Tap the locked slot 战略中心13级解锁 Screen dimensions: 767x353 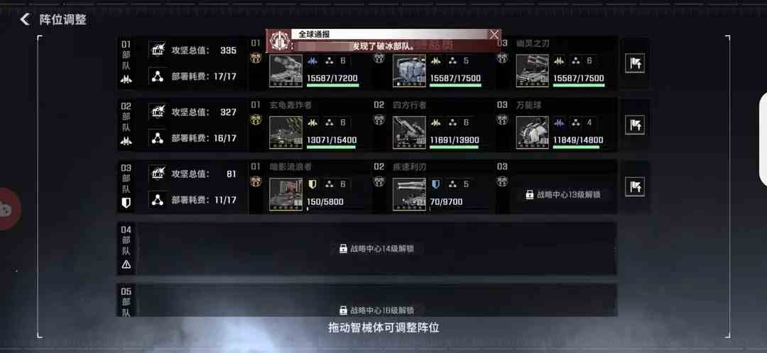point(562,194)
